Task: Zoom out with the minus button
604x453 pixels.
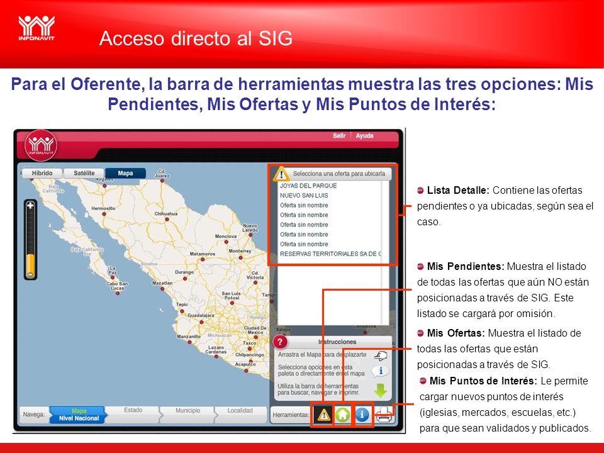Action: [30, 275]
